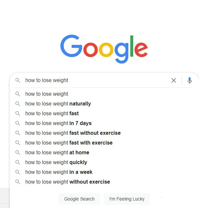Click the Google Search button

pyautogui.click(x=79, y=199)
